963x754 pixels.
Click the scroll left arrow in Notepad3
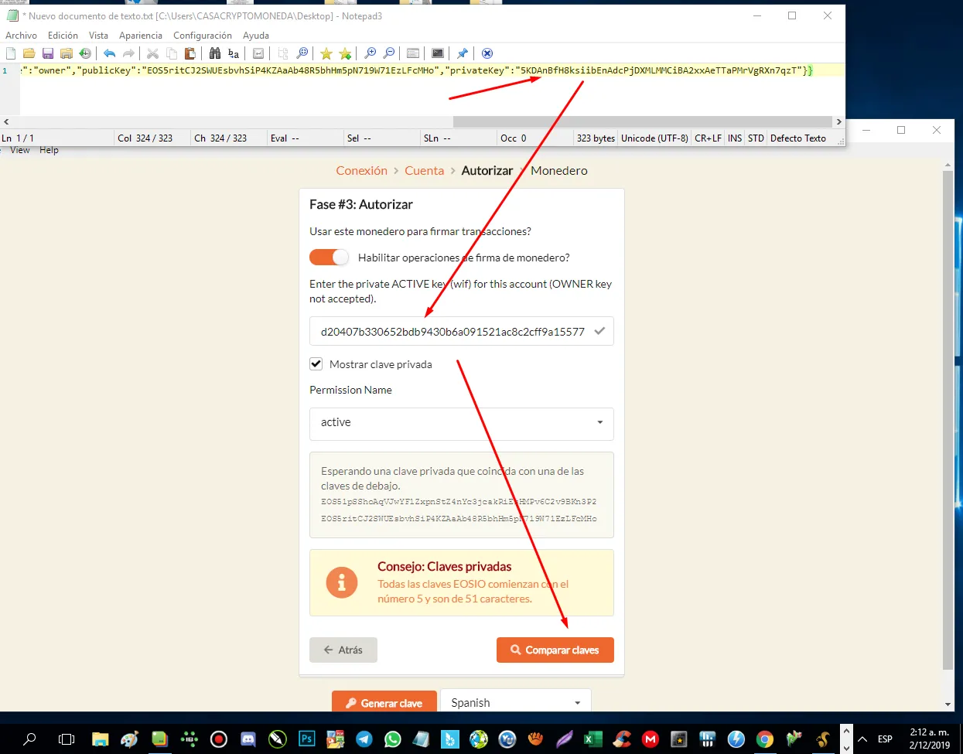[x=6, y=121]
